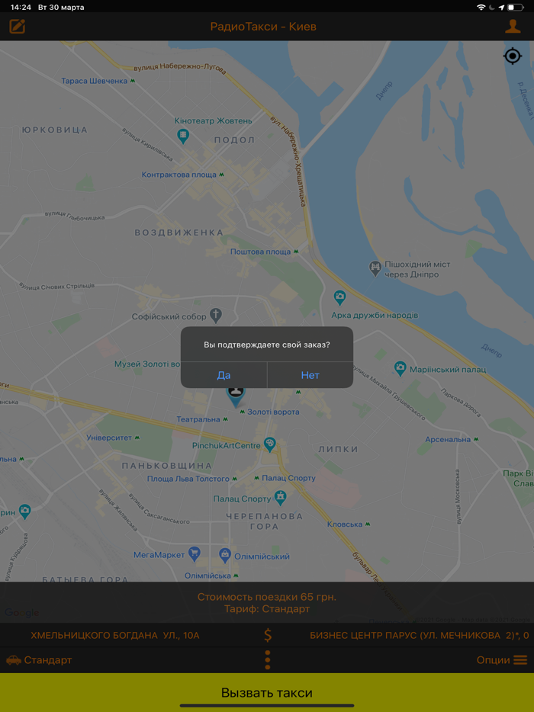Tap the dollar sign price icon
Screen dimensions: 534x712
[268, 635]
